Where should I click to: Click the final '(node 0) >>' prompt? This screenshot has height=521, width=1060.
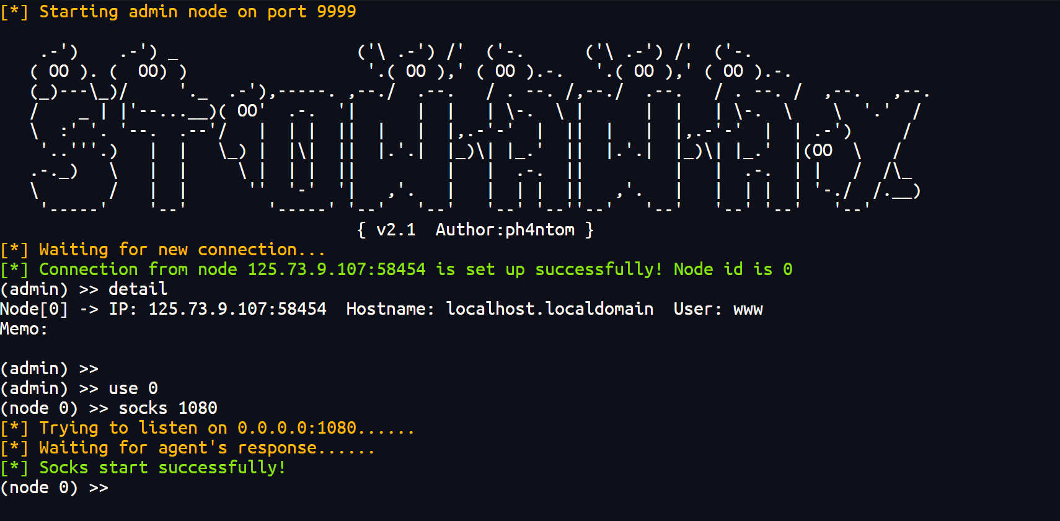click(55, 488)
